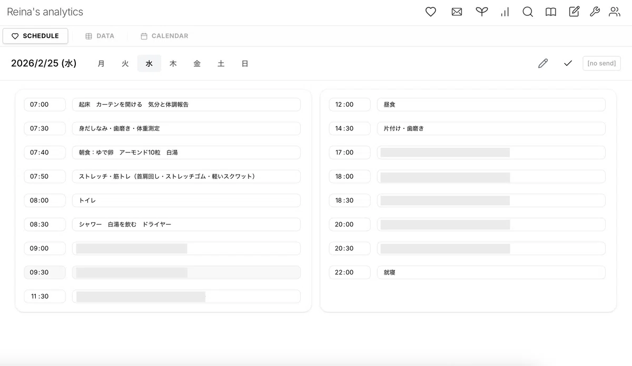Click the checkmark confirm icon
This screenshot has width=632, height=366.
568,63
